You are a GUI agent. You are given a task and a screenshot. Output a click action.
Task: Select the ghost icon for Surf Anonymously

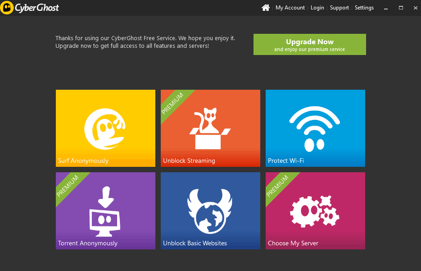coord(105,129)
